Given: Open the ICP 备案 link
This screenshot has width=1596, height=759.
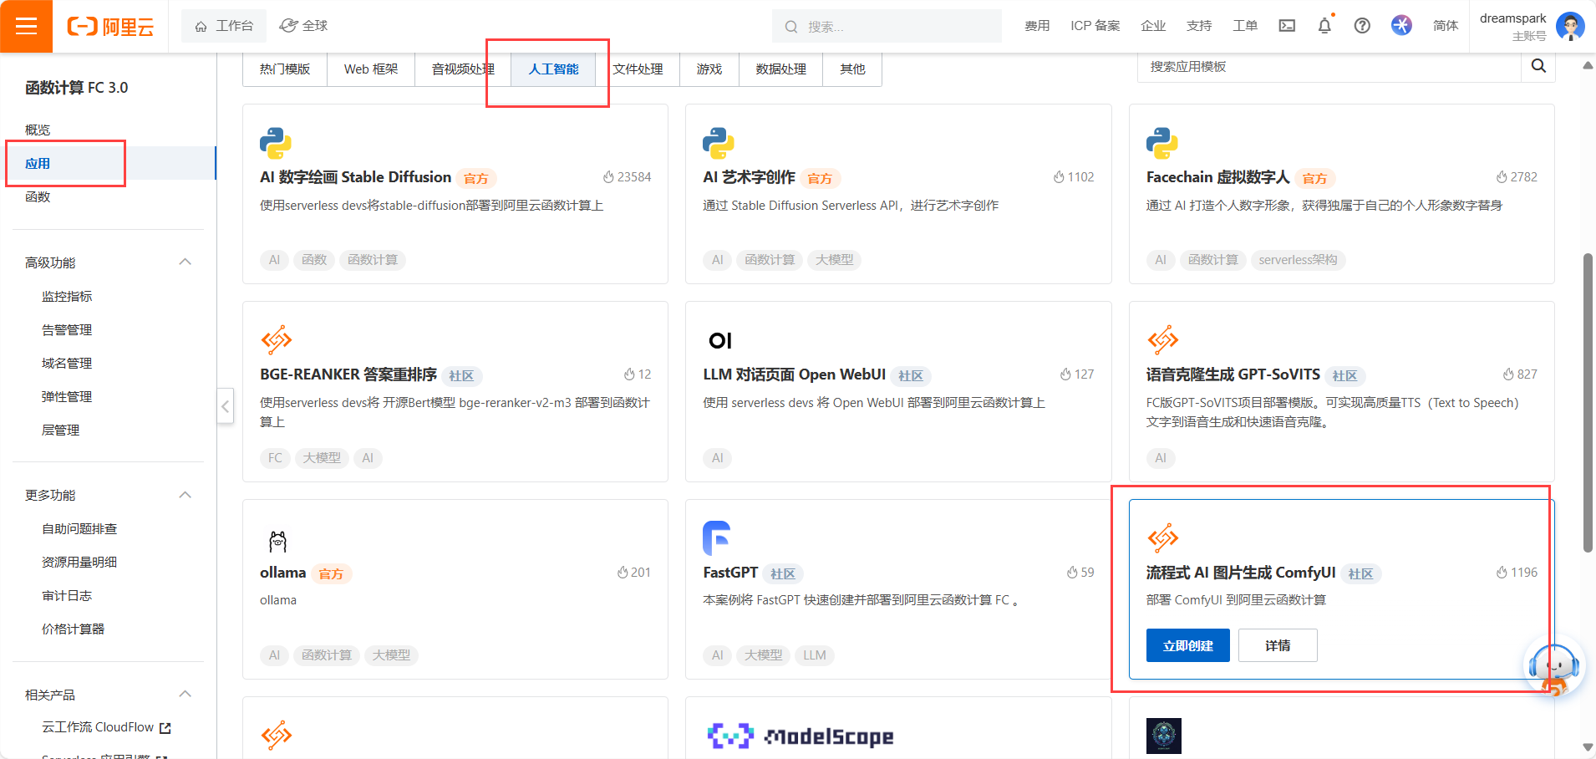Looking at the screenshot, I should [x=1095, y=26].
